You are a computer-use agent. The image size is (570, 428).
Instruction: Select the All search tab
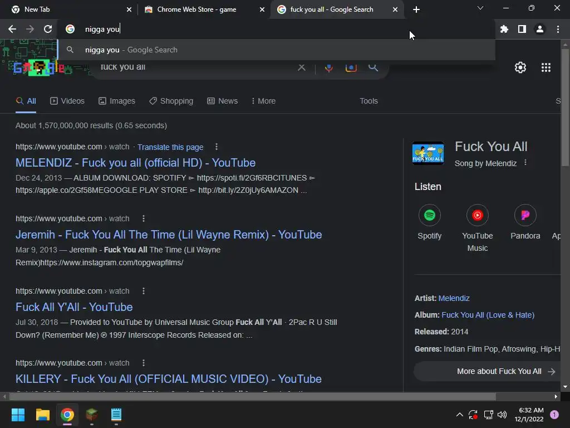pyautogui.click(x=26, y=101)
